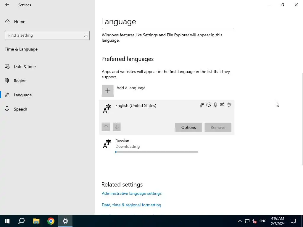Open the Action Center notifications icon

[293, 221]
